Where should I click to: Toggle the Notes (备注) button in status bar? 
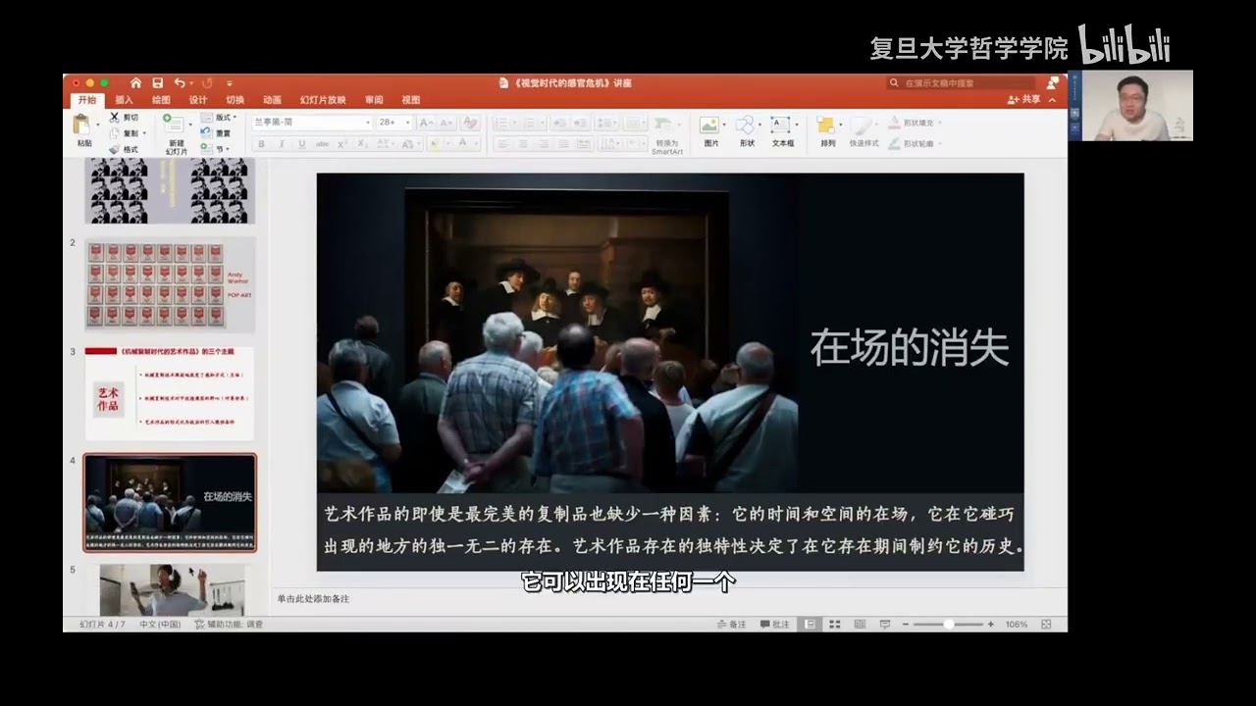(732, 625)
